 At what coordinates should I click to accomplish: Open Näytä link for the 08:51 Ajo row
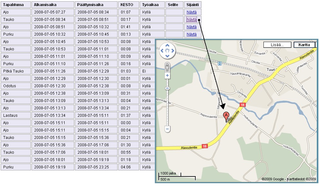[x=191, y=27]
